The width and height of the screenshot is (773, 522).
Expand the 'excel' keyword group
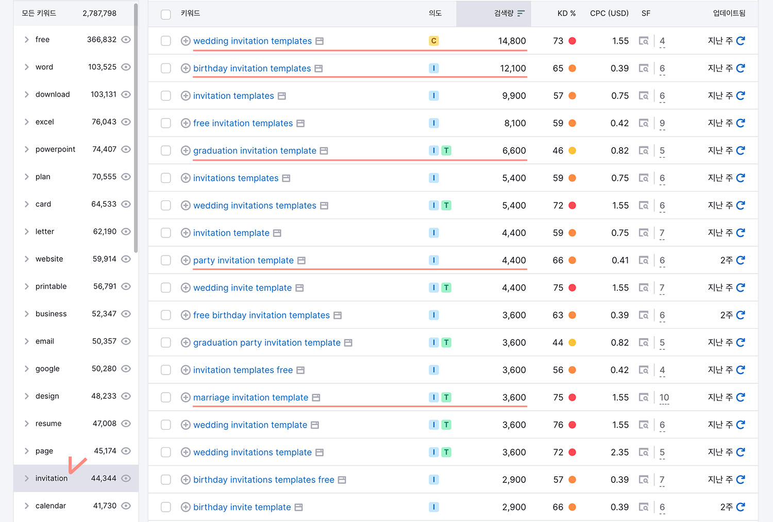pos(26,122)
